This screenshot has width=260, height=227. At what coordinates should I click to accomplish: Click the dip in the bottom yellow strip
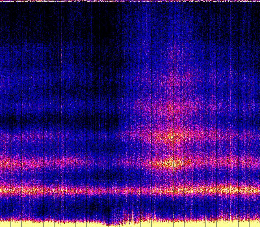(x=110, y=224)
